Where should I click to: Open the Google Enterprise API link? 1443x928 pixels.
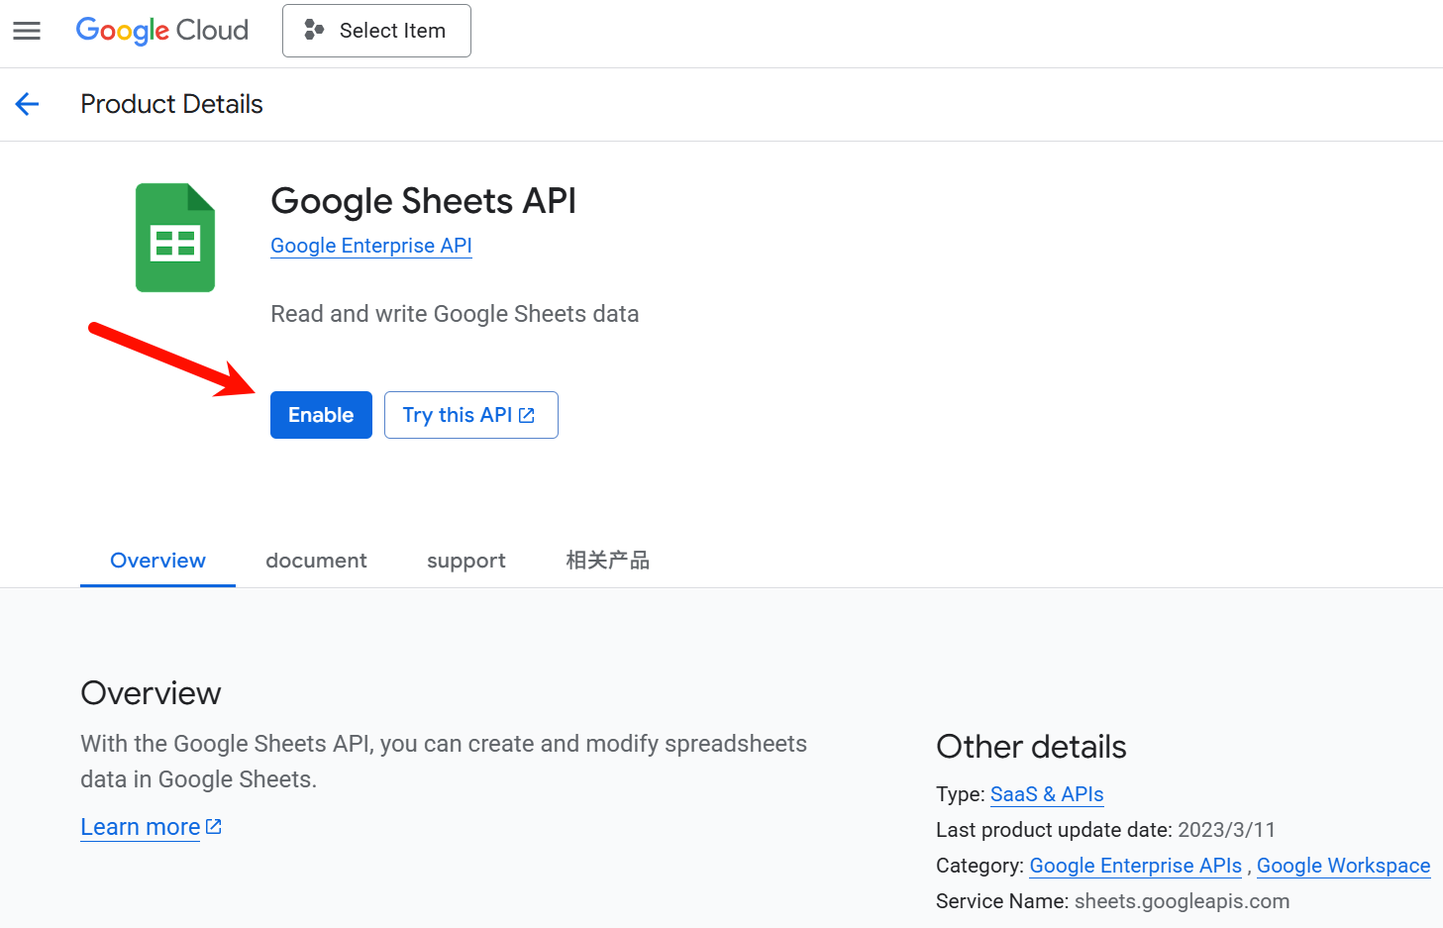coord(371,246)
